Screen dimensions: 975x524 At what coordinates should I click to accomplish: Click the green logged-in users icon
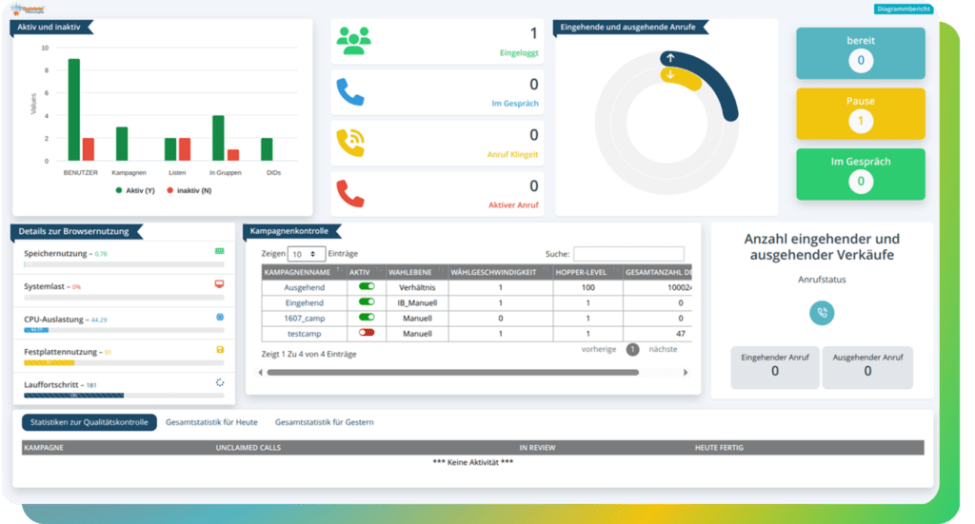point(354,41)
